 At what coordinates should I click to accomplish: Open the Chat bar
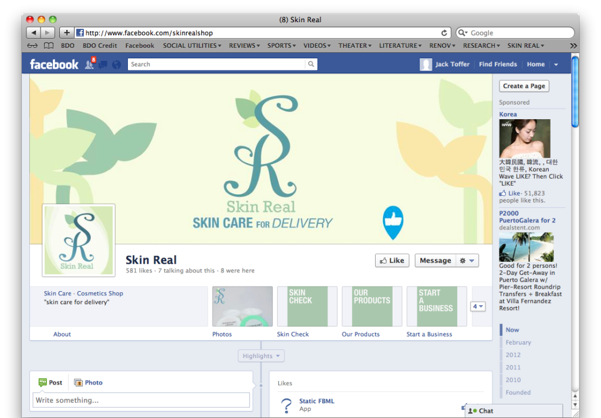514,411
